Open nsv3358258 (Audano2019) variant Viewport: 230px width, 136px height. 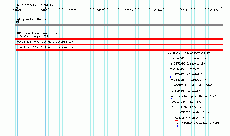pos(192,112)
